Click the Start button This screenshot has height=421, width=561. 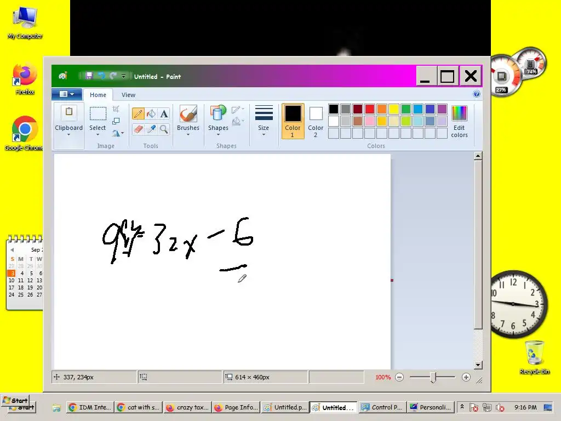(x=15, y=401)
